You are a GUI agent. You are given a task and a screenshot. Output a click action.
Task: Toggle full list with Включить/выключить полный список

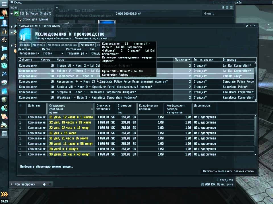[x=229, y=171]
